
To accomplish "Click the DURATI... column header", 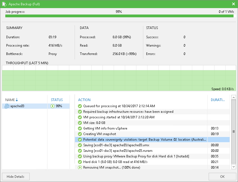I will 218,100.
